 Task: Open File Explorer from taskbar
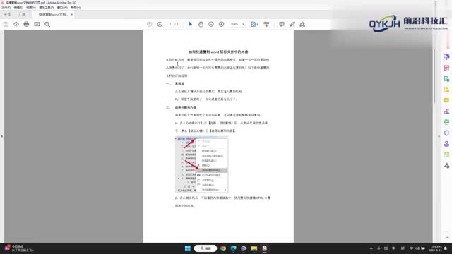pyautogui.click(x=254, y=248)
